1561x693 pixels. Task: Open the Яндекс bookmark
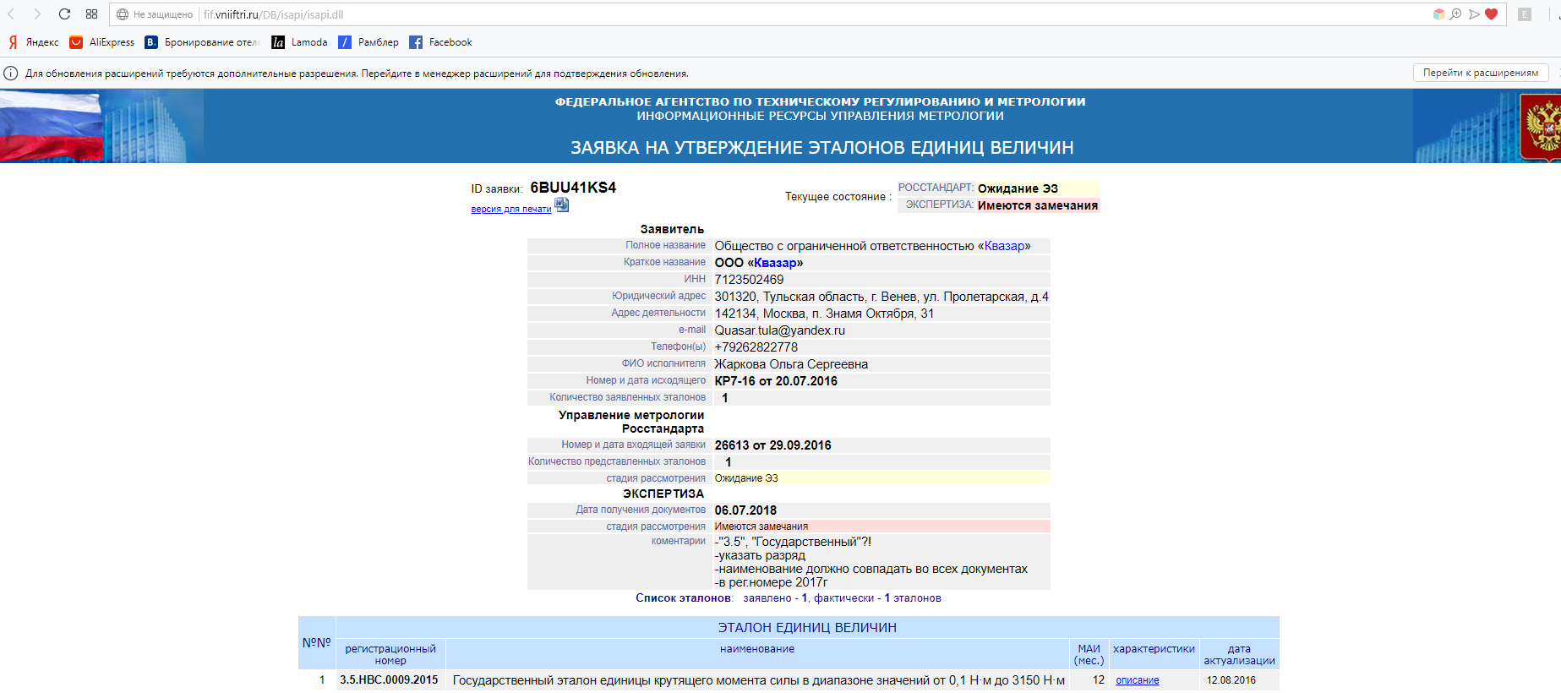pyautogui.click(x=34, y=42)
